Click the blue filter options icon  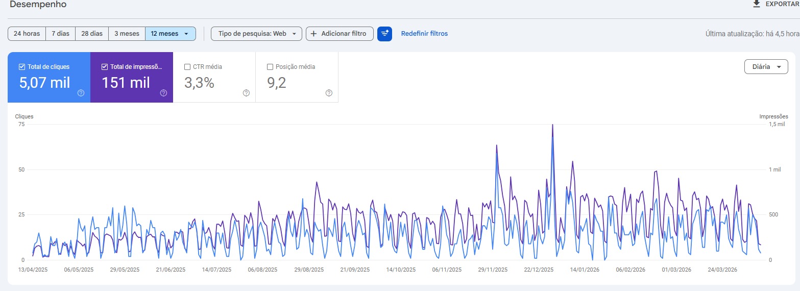384,34
